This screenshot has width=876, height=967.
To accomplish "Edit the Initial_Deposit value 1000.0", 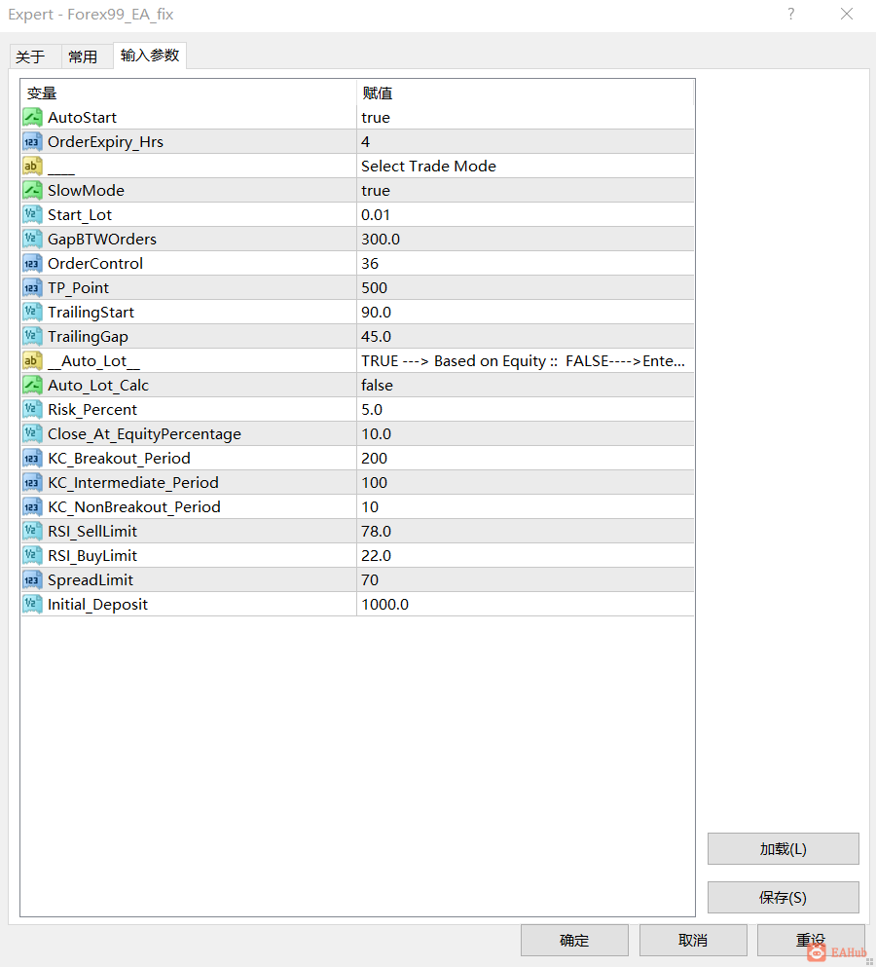I will click(526, 605).
